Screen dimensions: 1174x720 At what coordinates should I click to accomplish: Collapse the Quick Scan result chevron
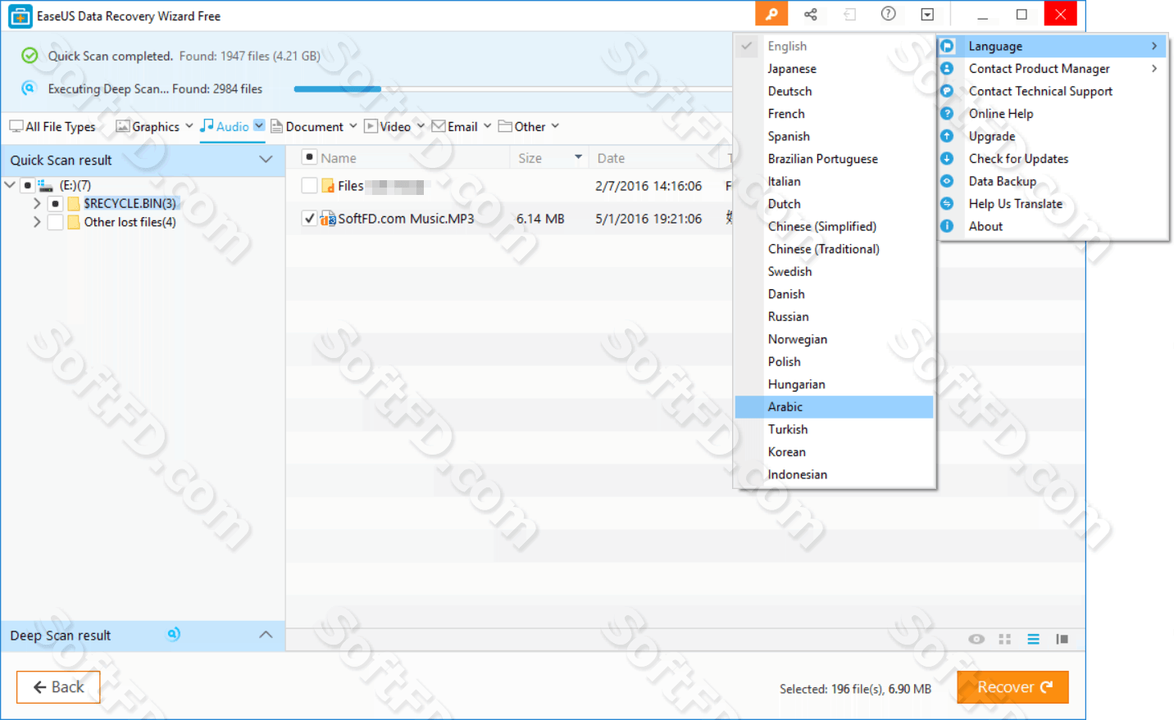click(x=266, y=160)
